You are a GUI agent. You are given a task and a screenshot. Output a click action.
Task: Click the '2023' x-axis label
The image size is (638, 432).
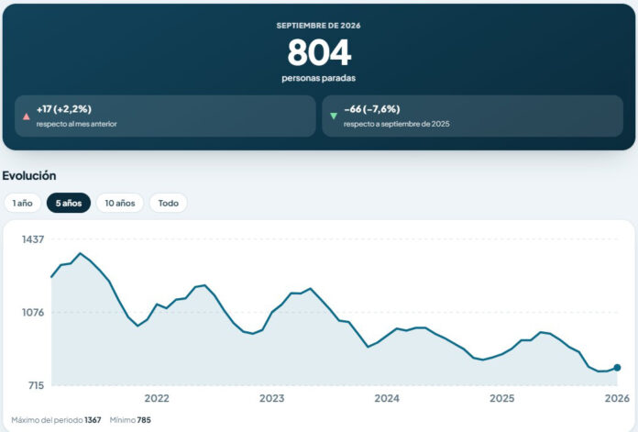[x=272, y=398]
